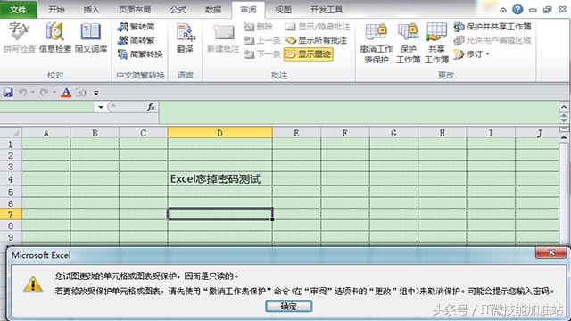Go to Previous comment (上一条)
571x321 pixels.
(261, 40)
